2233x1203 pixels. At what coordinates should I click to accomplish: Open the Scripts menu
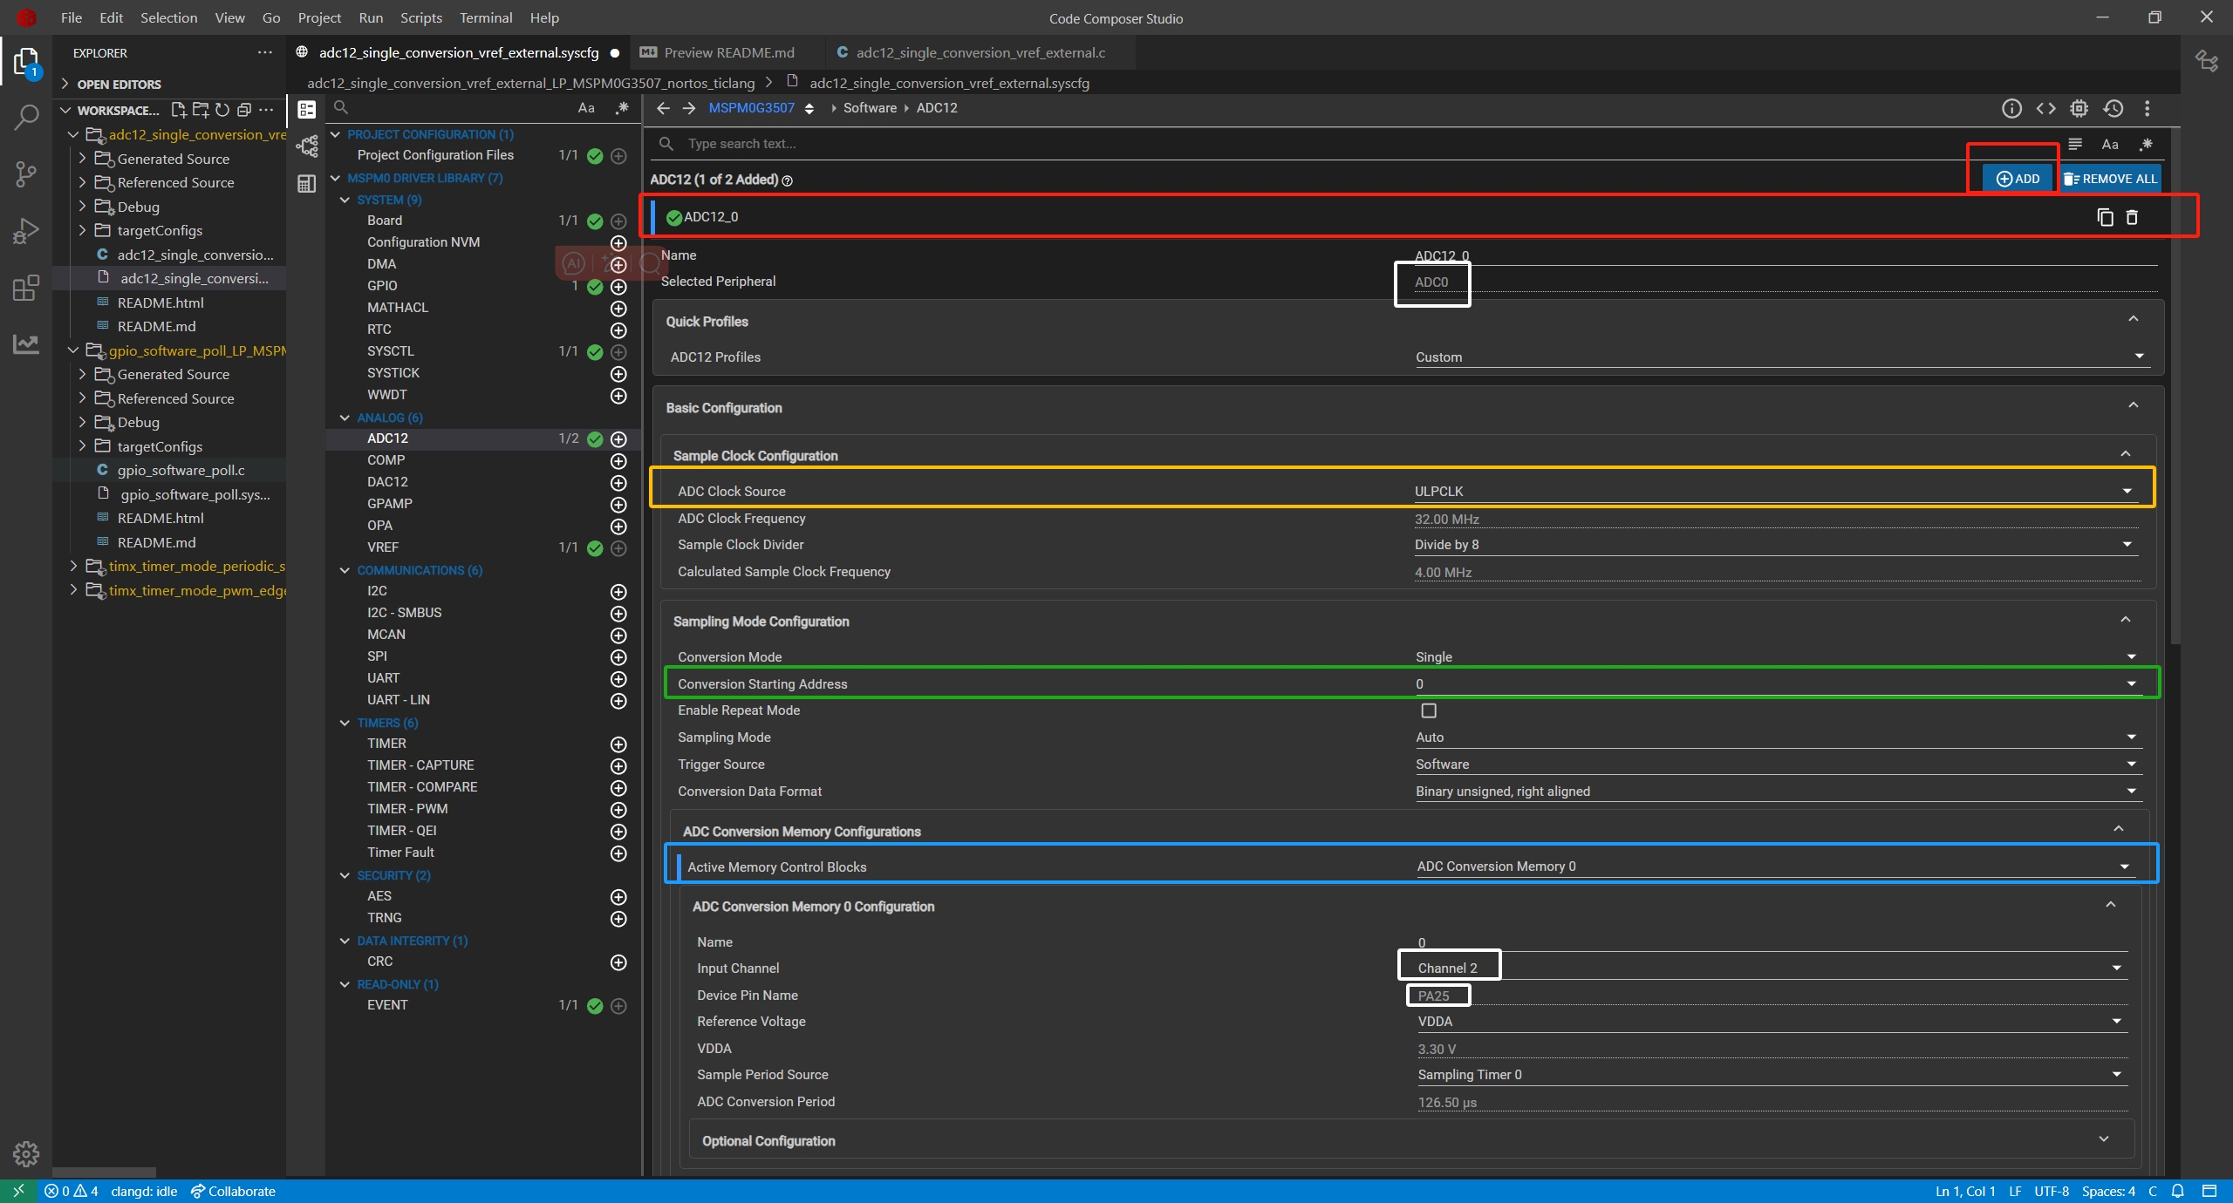(x=420, y=17)
